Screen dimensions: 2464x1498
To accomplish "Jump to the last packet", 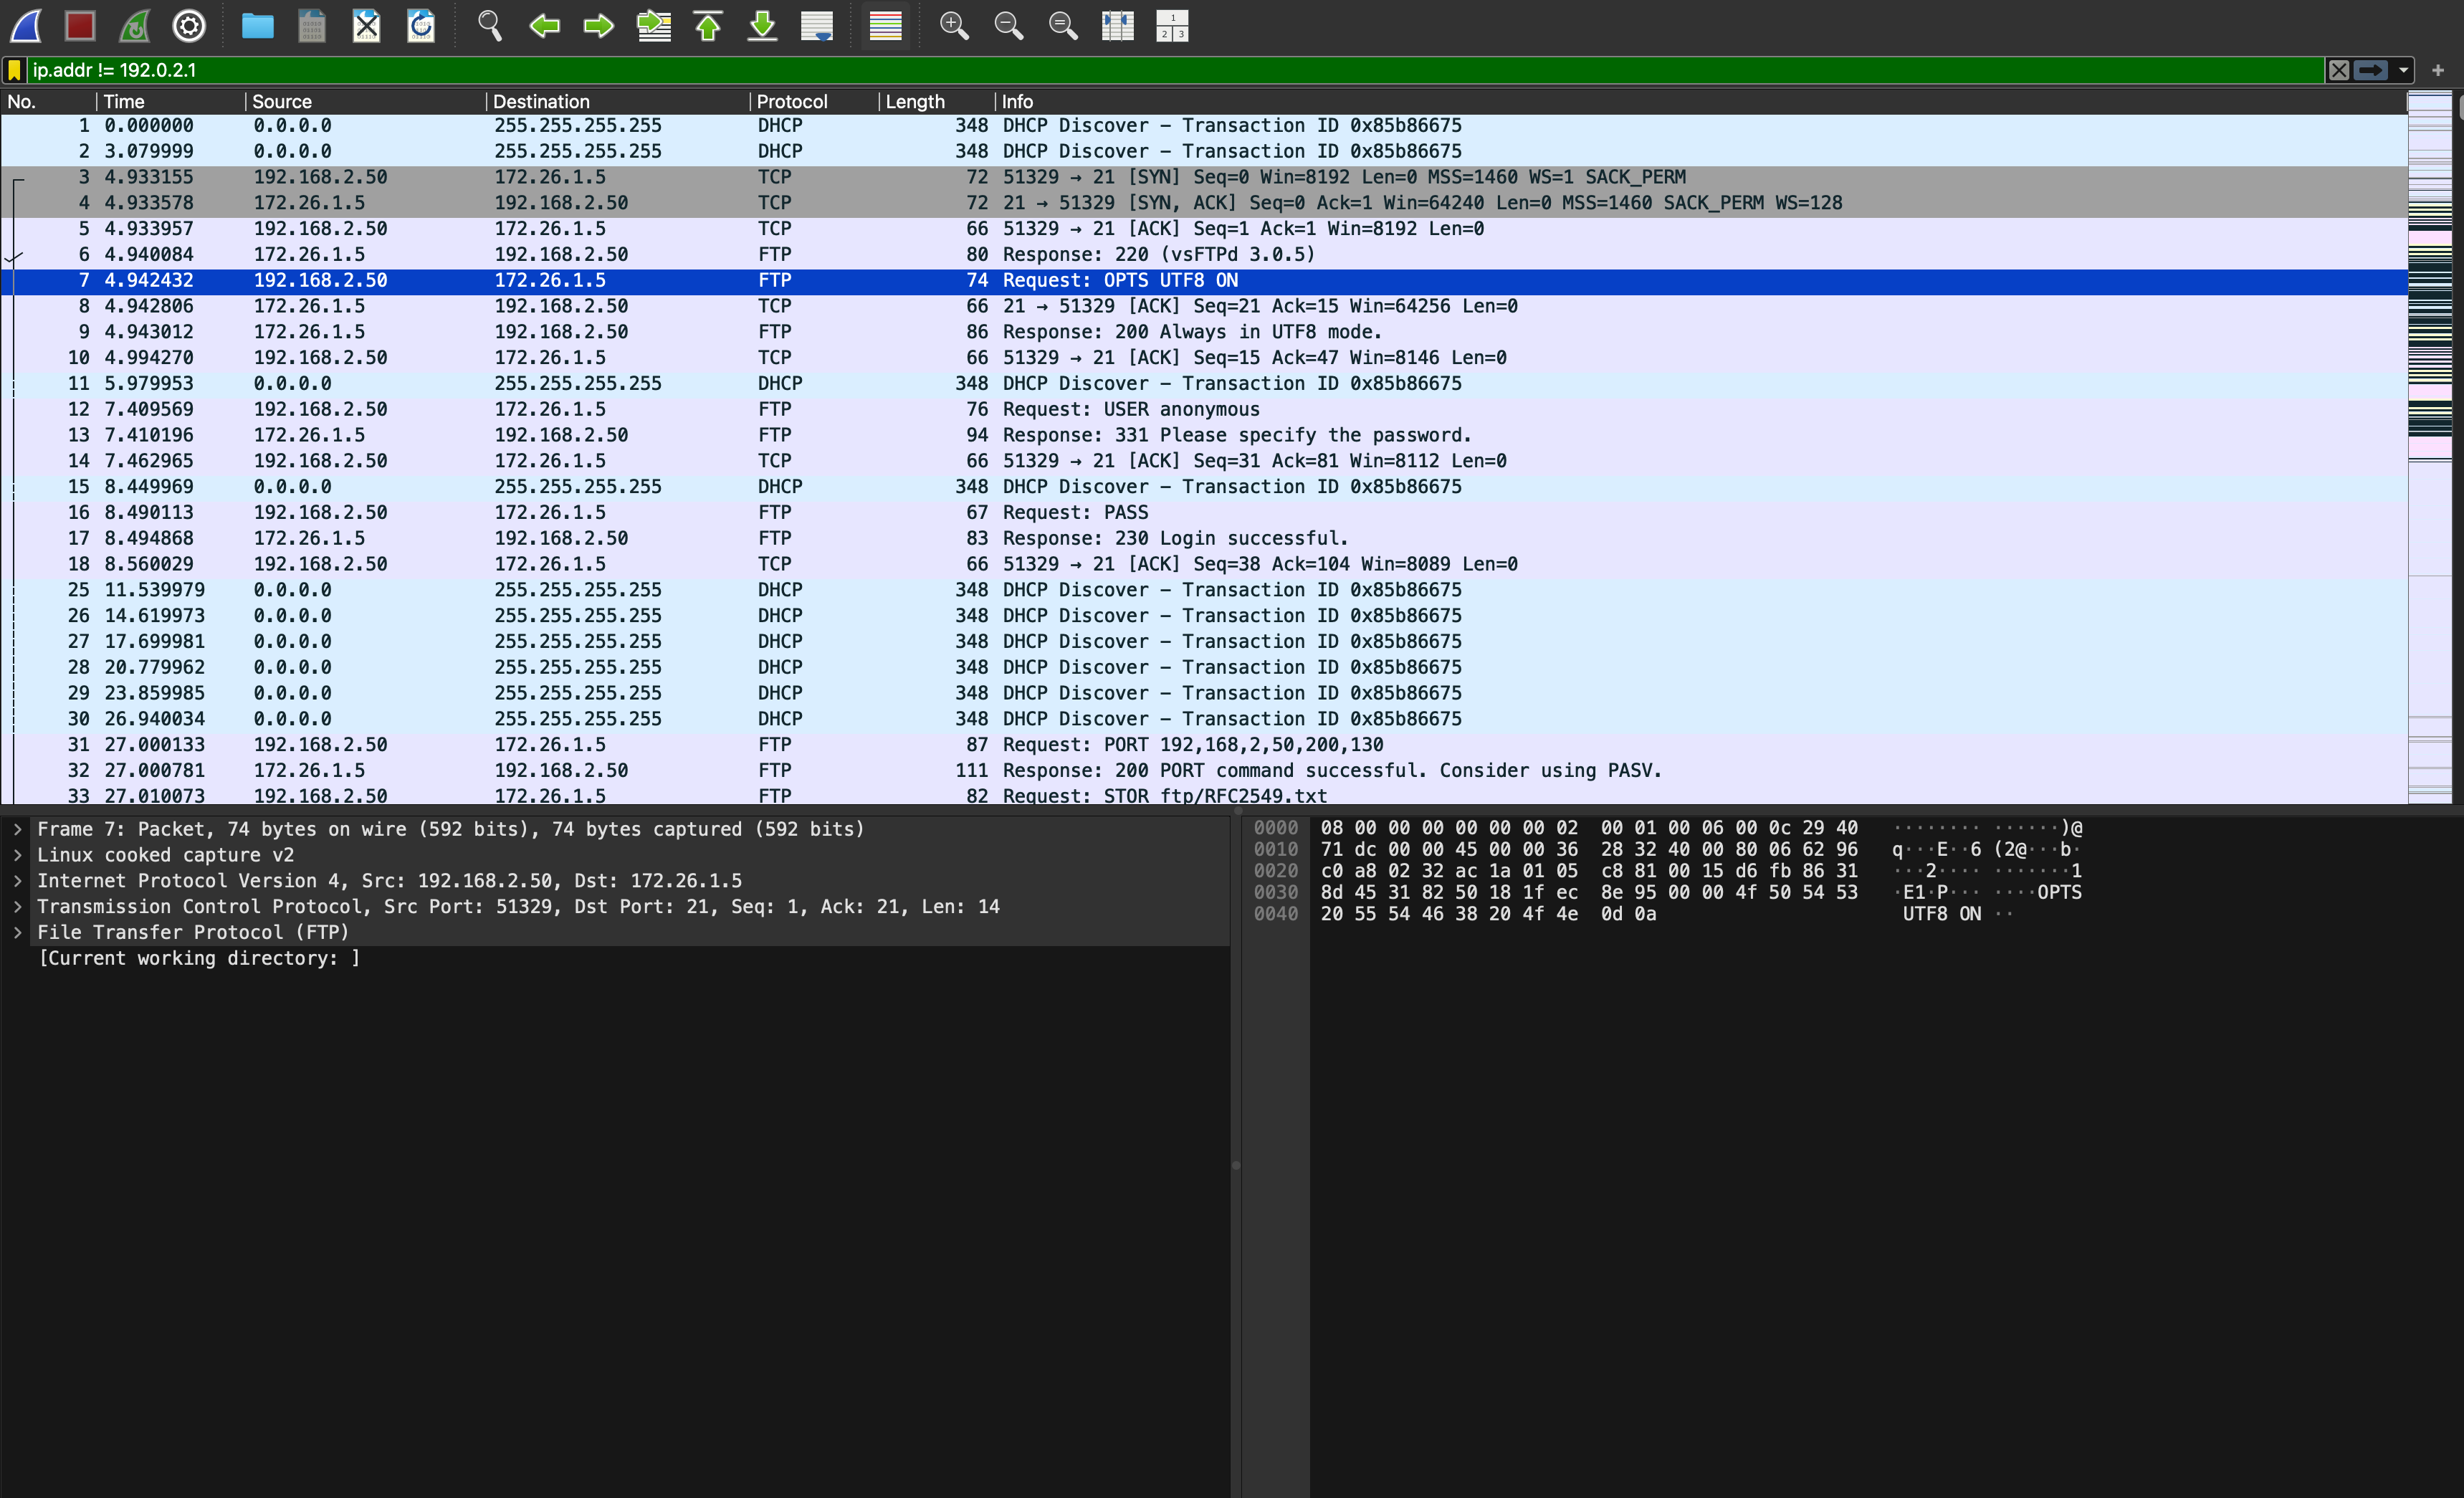I will coord(763,26).
